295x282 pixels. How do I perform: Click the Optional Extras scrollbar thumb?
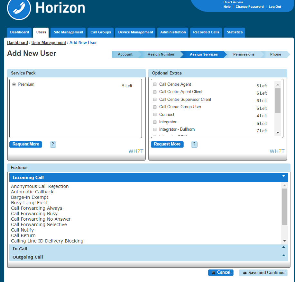[x=278, y=100]
